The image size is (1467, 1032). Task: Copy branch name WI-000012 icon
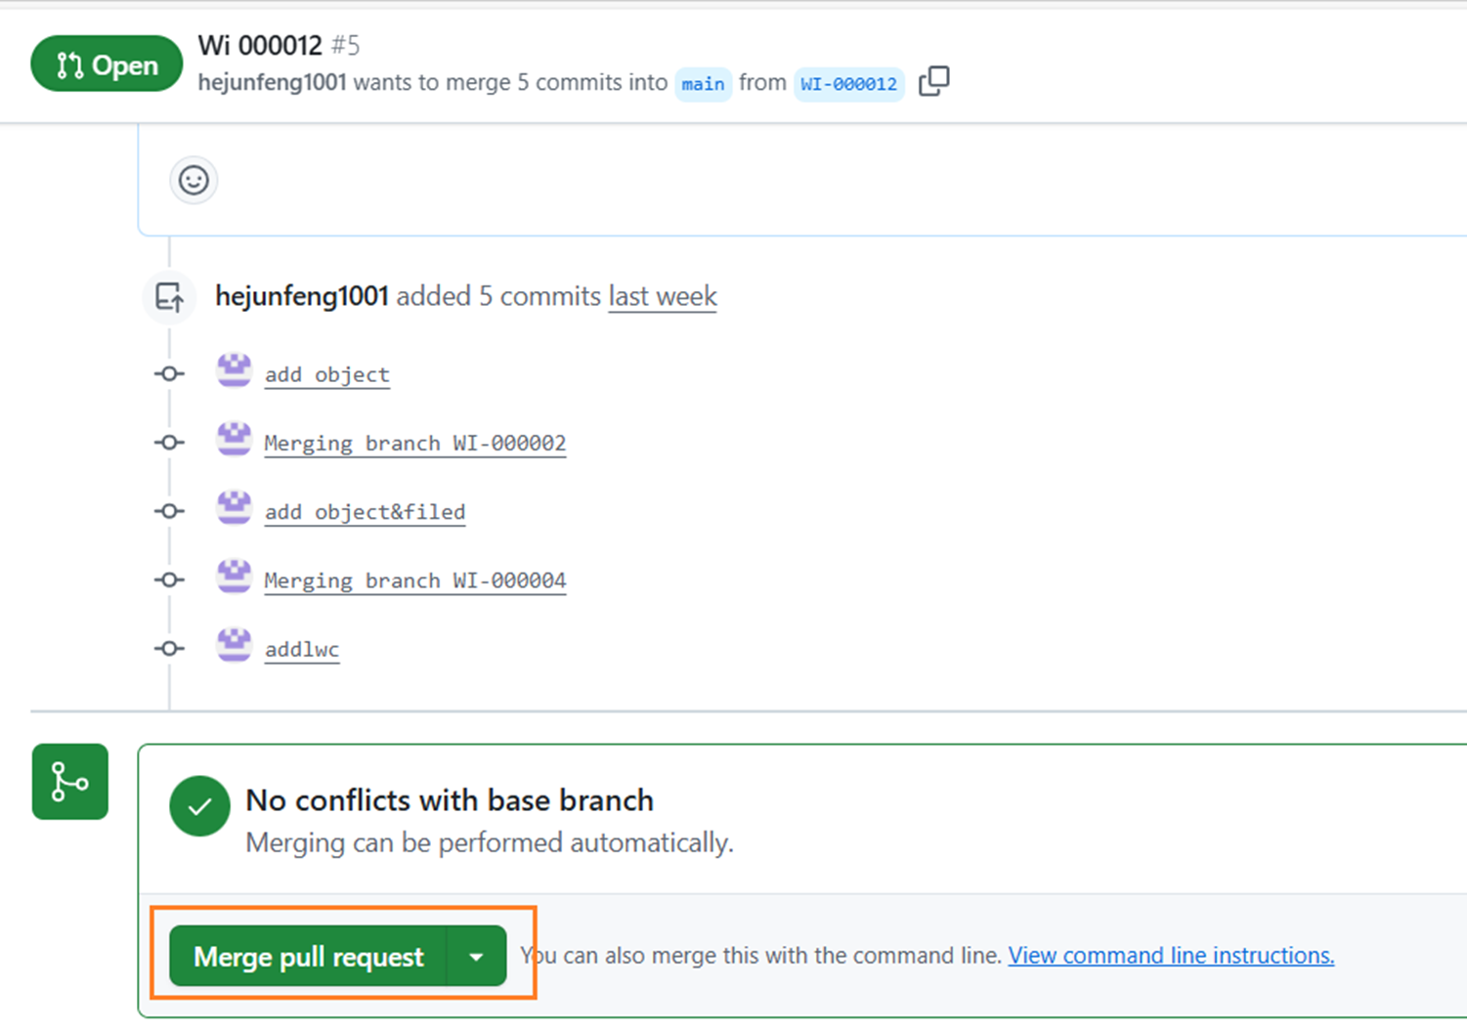coord(933,81)
